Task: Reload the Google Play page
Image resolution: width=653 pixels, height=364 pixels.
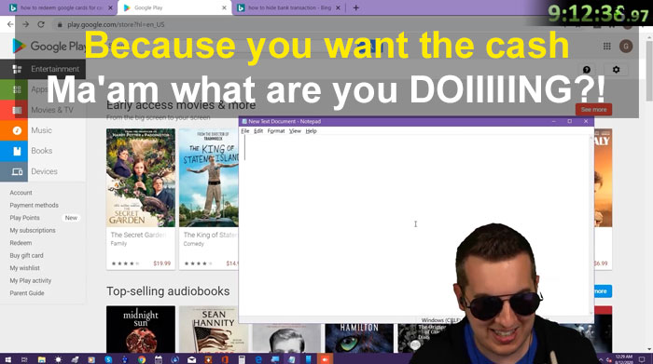Action: [x=41, y=24]
